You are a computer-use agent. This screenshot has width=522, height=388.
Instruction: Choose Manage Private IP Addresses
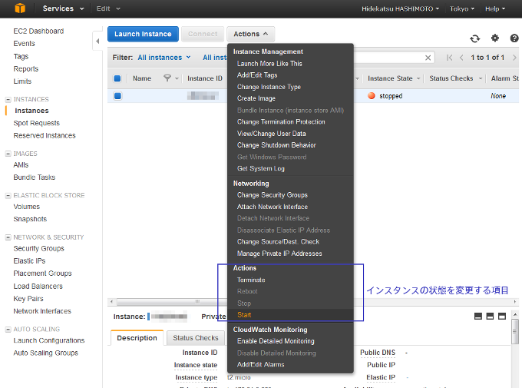pyautogui.click(x=279, y=254)
